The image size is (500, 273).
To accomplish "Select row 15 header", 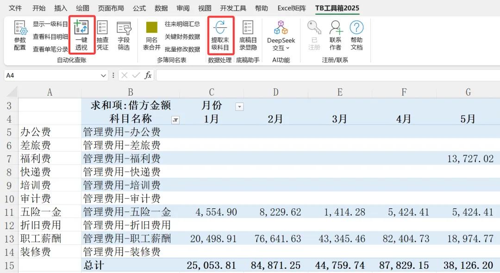I will pos(9,265).
